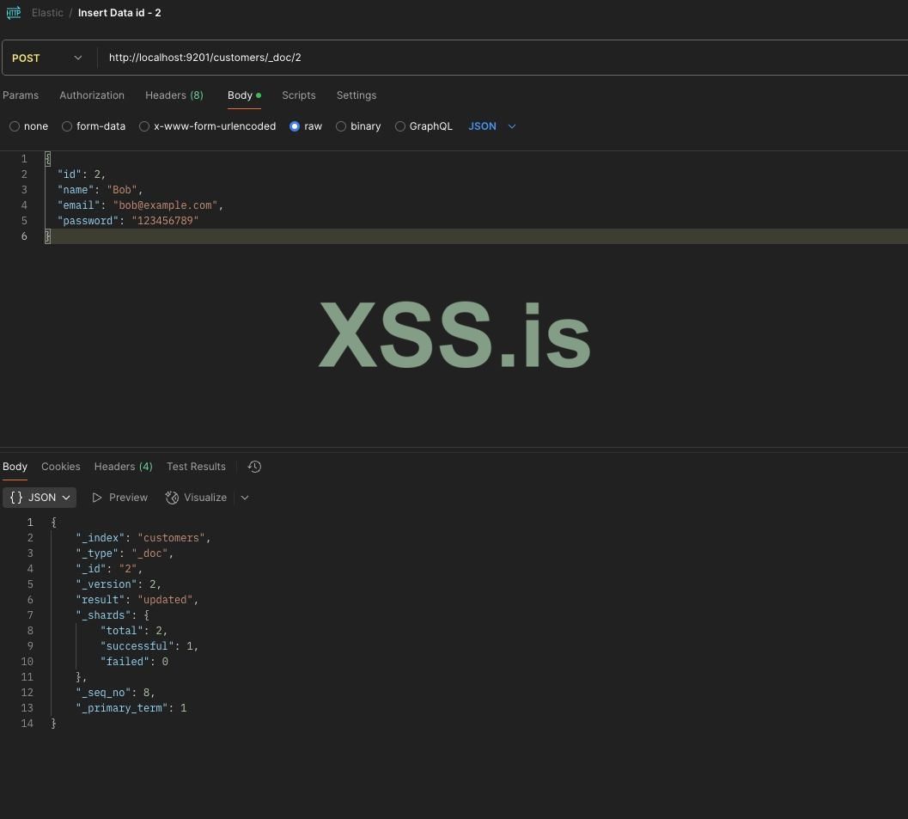The width and height of the screenshot is (908, 819).
Task: Select the binary body radio option
Action: click(x=341, y=126)
